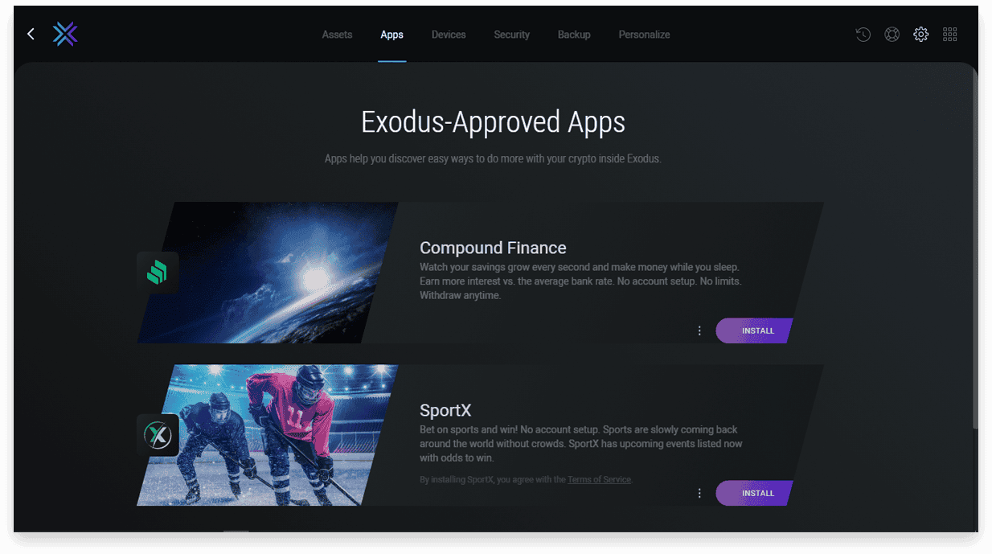Open the support lifebuoy icon

(x=892, y=35)
